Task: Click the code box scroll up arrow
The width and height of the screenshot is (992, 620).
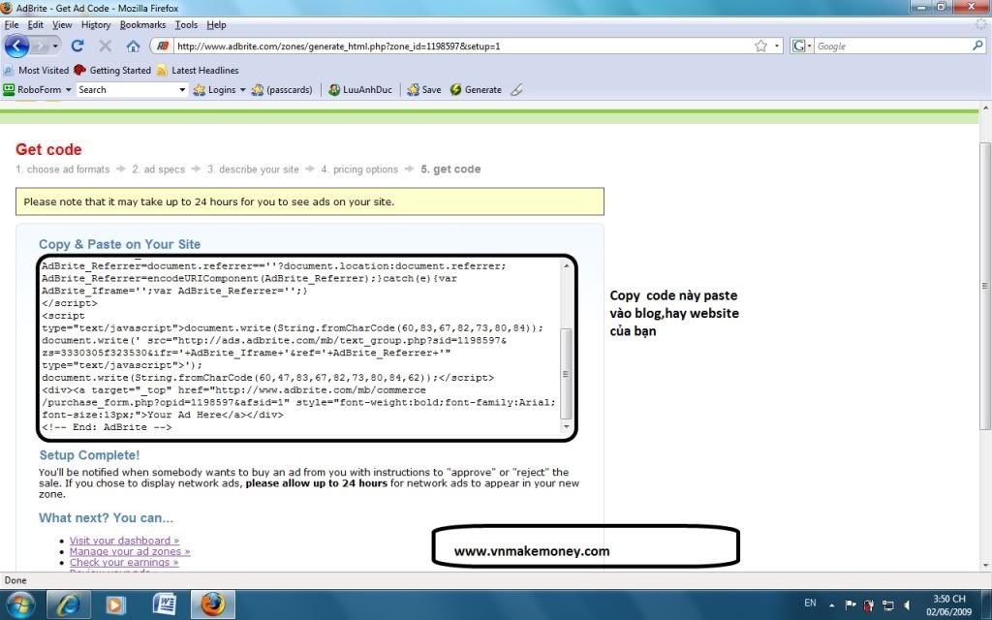Action: coord(566,265)
